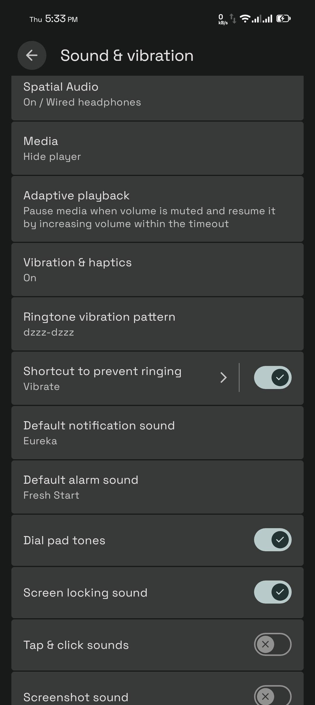Tap the back arrow icon
315x705 pixels.
(32, 55)
